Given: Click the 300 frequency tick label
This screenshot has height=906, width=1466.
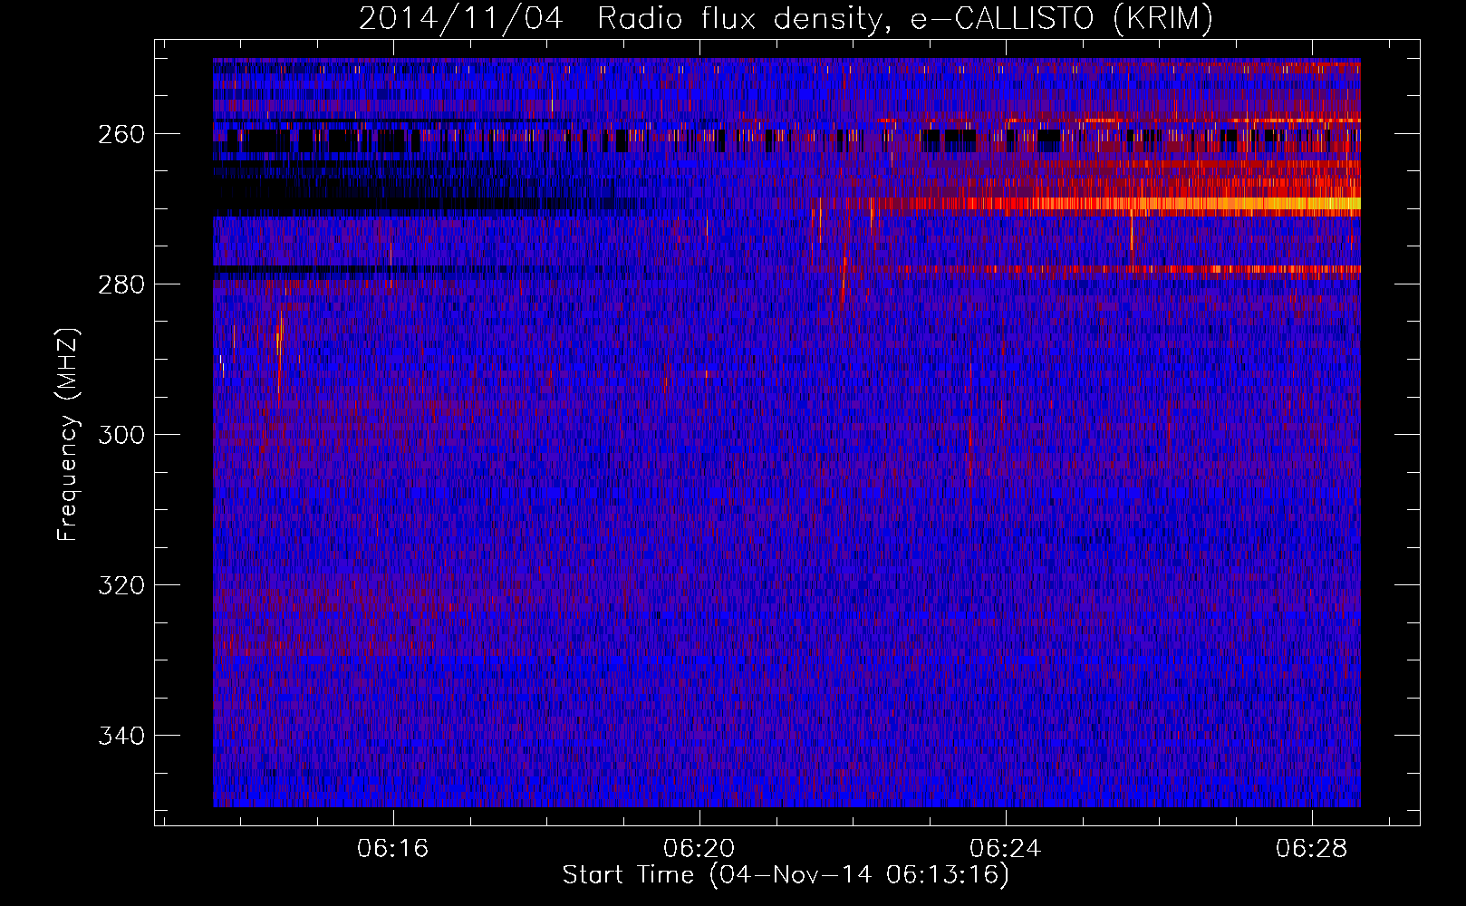Looking at the screenshot, I should tap(121, 435).
